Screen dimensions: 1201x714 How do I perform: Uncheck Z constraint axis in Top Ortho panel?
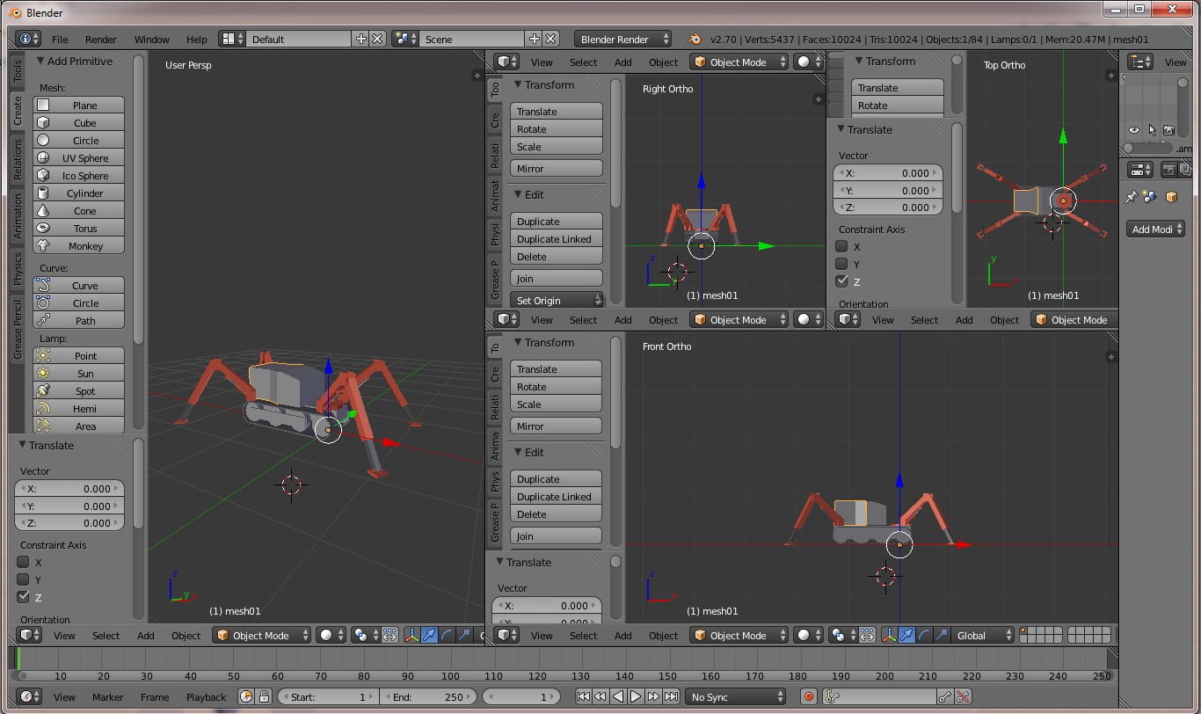coord(842,281)
